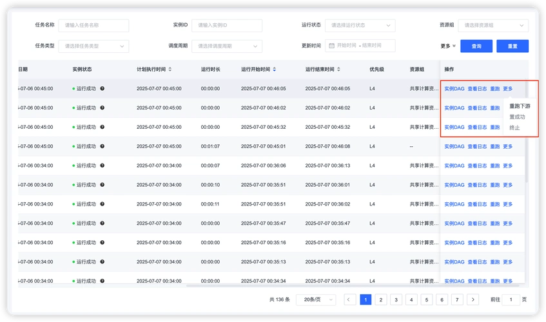Screen dimensions: 546x322
Task: Choose 终止 from the menu
Action: [x=514, y=128]
